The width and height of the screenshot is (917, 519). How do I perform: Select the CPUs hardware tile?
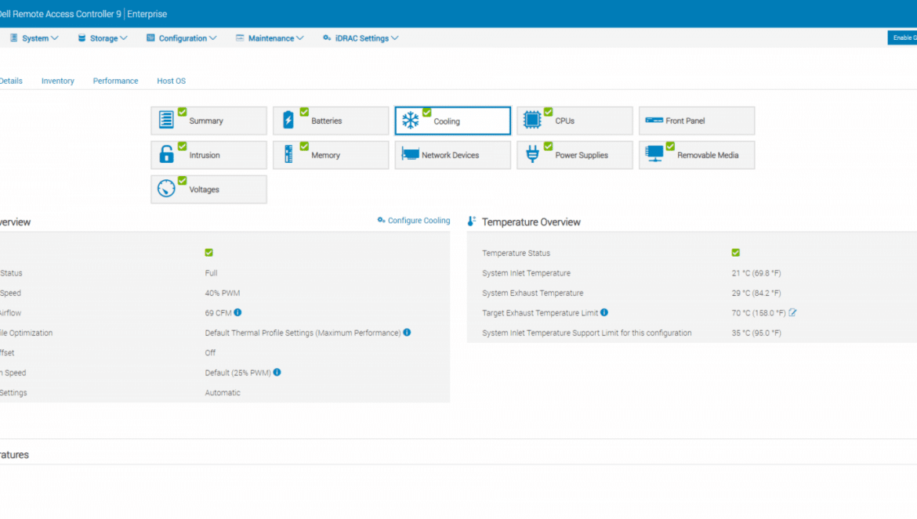[x=574, y=121]
